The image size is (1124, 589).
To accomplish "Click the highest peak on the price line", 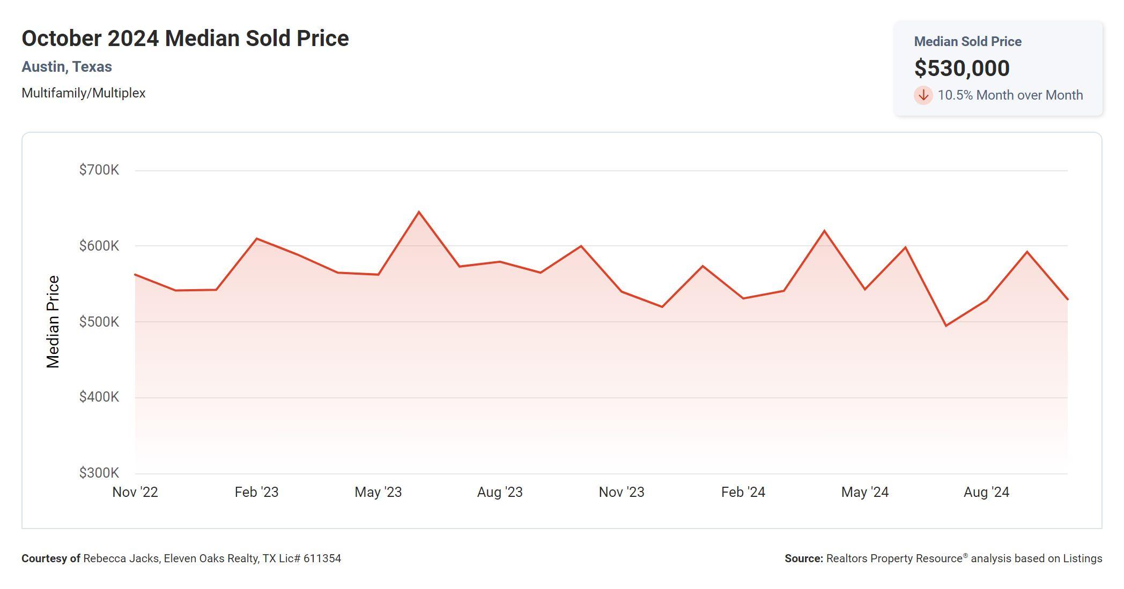I will pos(419,212).
